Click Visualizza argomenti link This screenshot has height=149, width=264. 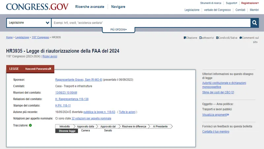pos(215,115)
